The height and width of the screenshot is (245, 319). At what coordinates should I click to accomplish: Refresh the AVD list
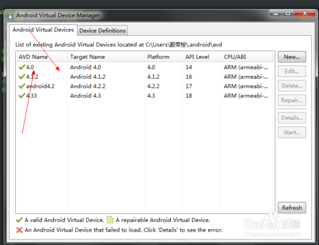click(292, 208)
